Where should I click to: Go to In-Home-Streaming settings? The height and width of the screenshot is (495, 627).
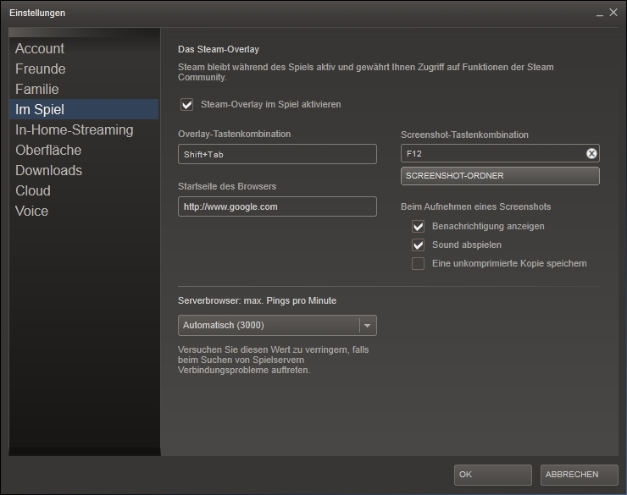point(75,129)
